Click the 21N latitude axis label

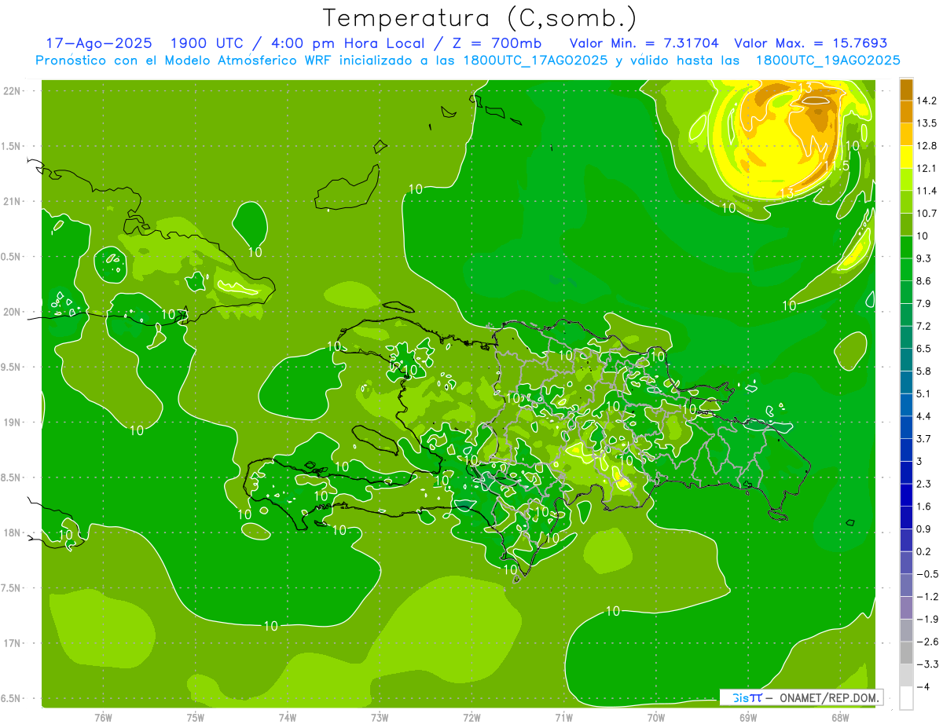click(x=13, y=201)
